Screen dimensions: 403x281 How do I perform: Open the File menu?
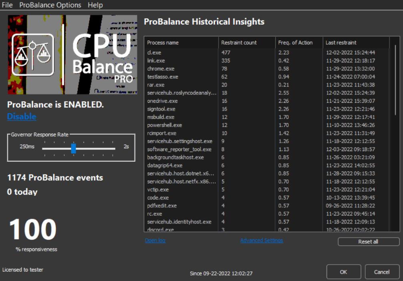point(7,5)
